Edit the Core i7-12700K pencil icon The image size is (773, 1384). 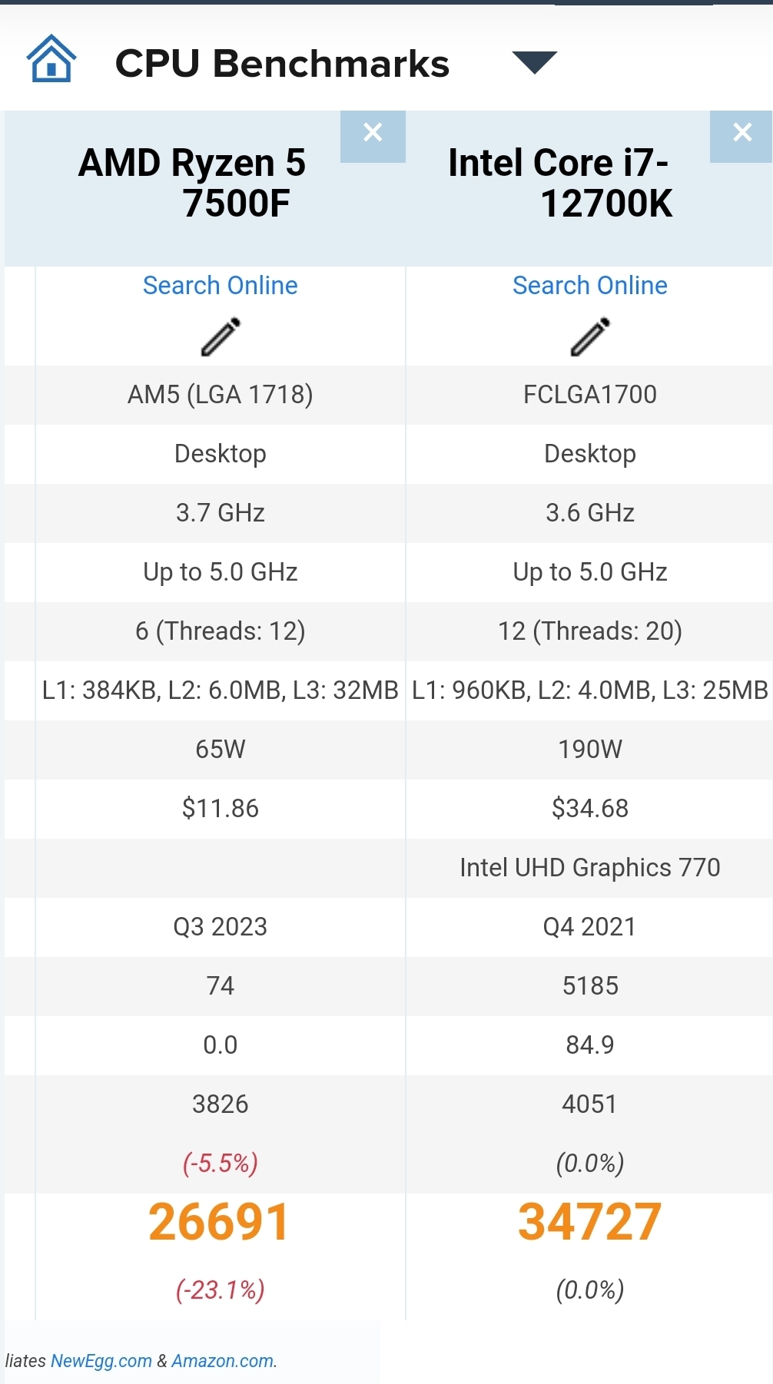pos(590,336)
